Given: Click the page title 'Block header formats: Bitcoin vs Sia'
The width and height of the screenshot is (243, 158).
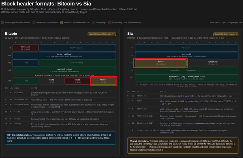Looking at the screenshot, I should [46, 4].
